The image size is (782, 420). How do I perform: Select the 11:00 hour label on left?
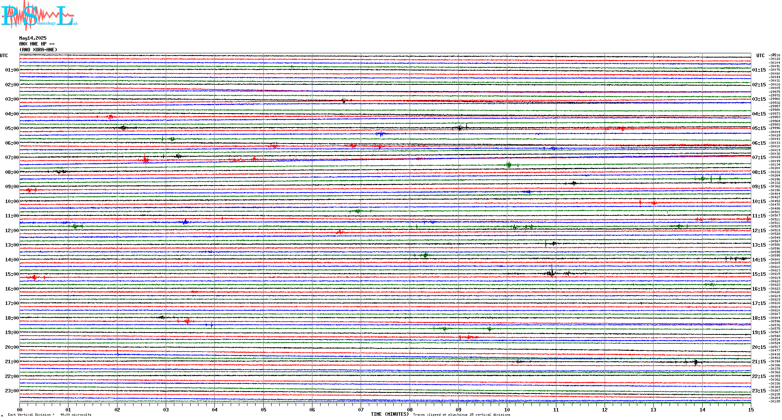click(12, 216)
